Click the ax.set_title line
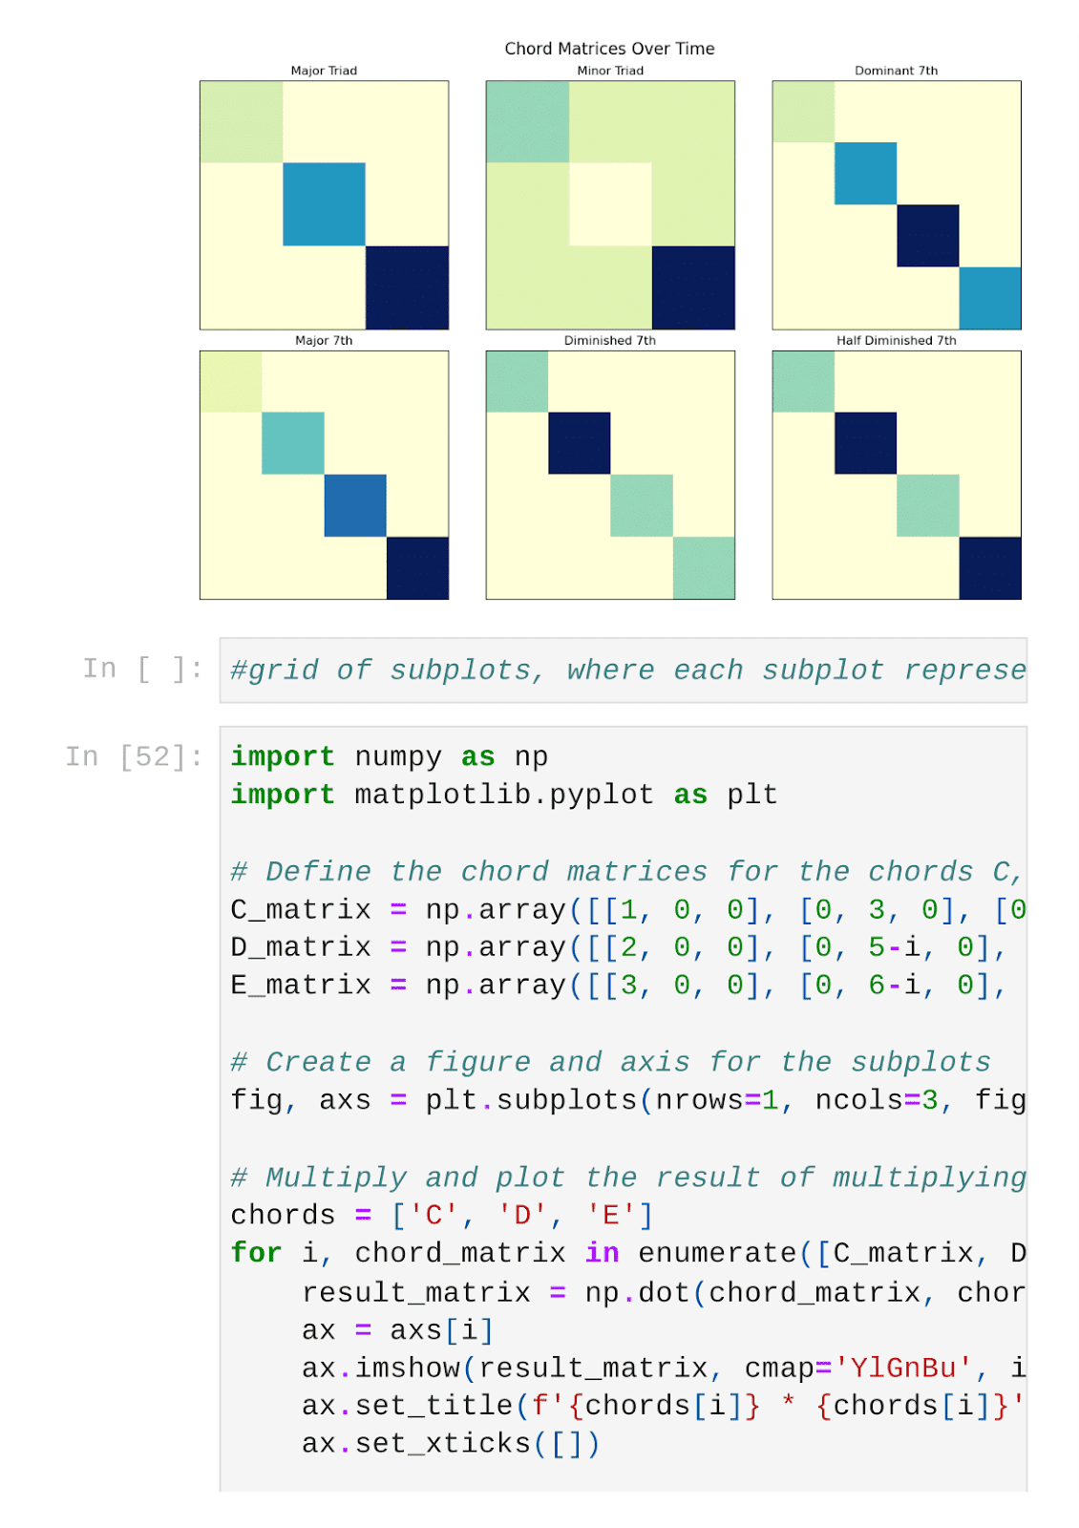 pos(664,1406)
